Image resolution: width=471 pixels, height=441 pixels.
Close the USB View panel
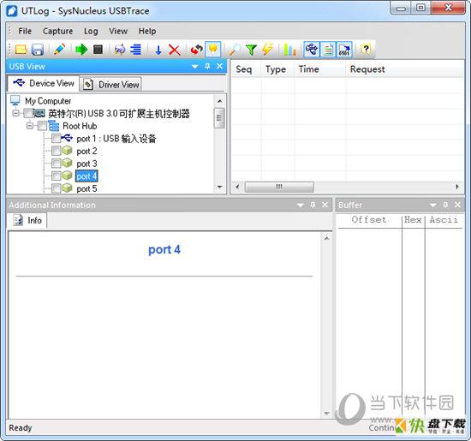pyautogui.click(x=219, y=67)
